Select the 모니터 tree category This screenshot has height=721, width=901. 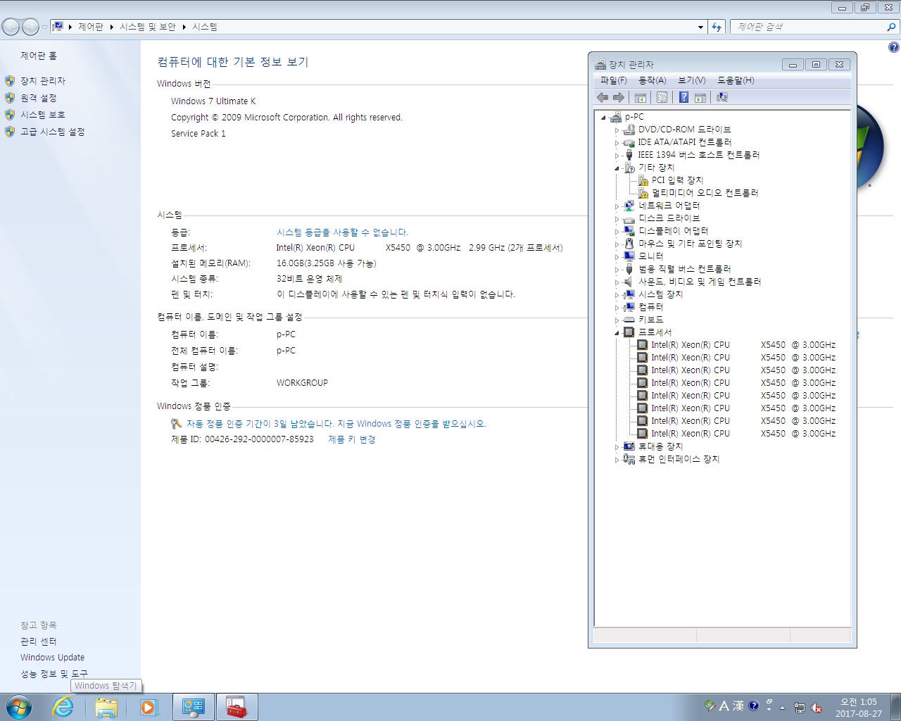point(650,256)
